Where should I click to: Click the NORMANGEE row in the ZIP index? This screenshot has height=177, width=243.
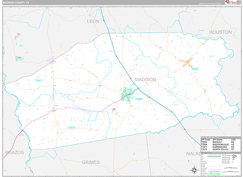[218, 147]
